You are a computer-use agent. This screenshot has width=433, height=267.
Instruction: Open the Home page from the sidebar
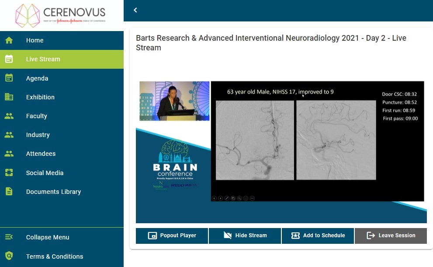pyautogui.click(x=62, y=40)
